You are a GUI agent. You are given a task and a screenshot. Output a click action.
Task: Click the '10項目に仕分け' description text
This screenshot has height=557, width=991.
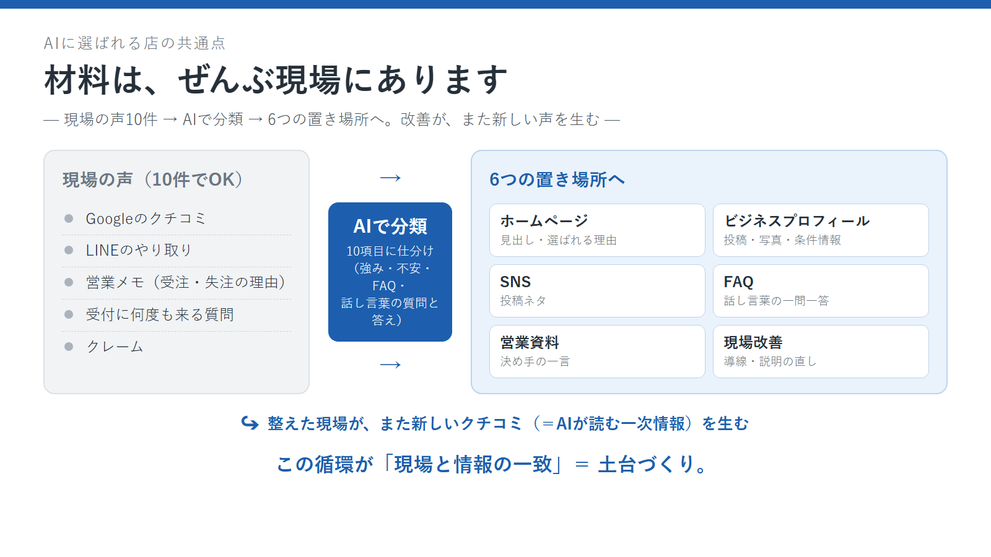[390, 285]
